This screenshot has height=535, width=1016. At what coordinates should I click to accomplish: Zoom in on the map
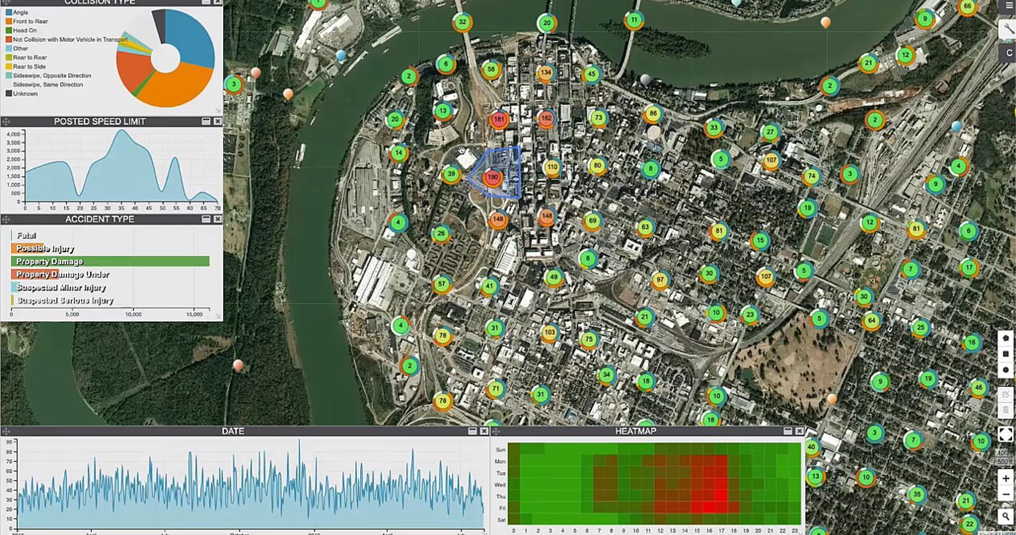1005,478
